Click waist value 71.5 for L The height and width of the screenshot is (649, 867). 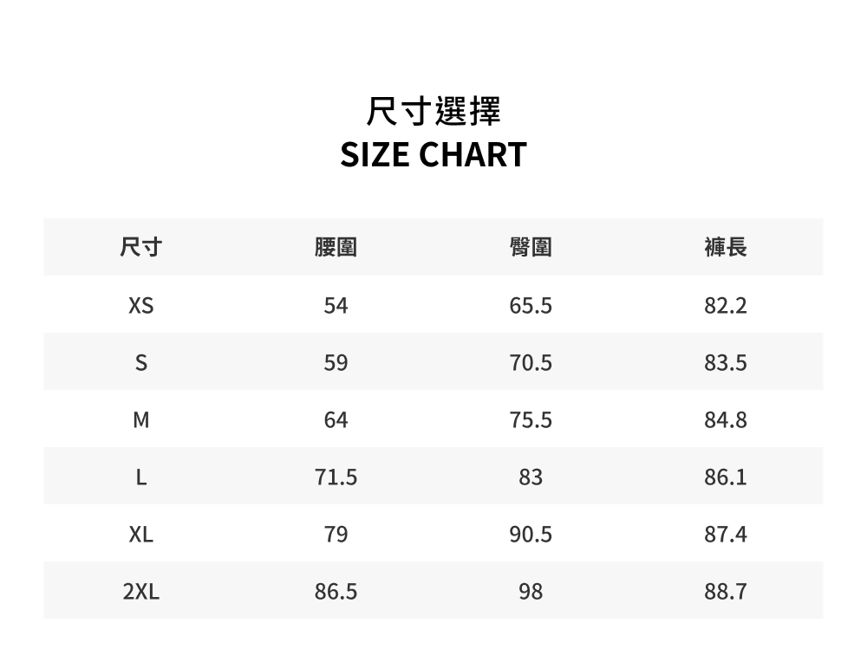[336, 477]
